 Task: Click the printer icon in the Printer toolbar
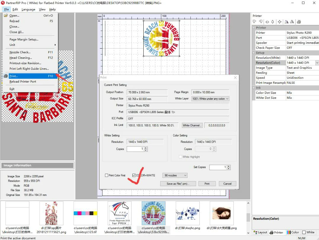[x=299, y=22]
